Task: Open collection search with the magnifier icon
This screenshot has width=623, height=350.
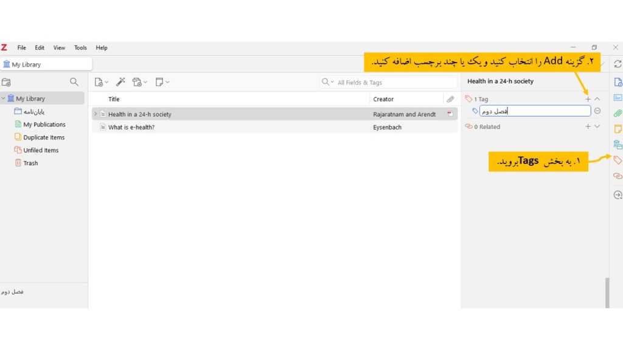Action: pyautogui.click(x=74, y=81)
